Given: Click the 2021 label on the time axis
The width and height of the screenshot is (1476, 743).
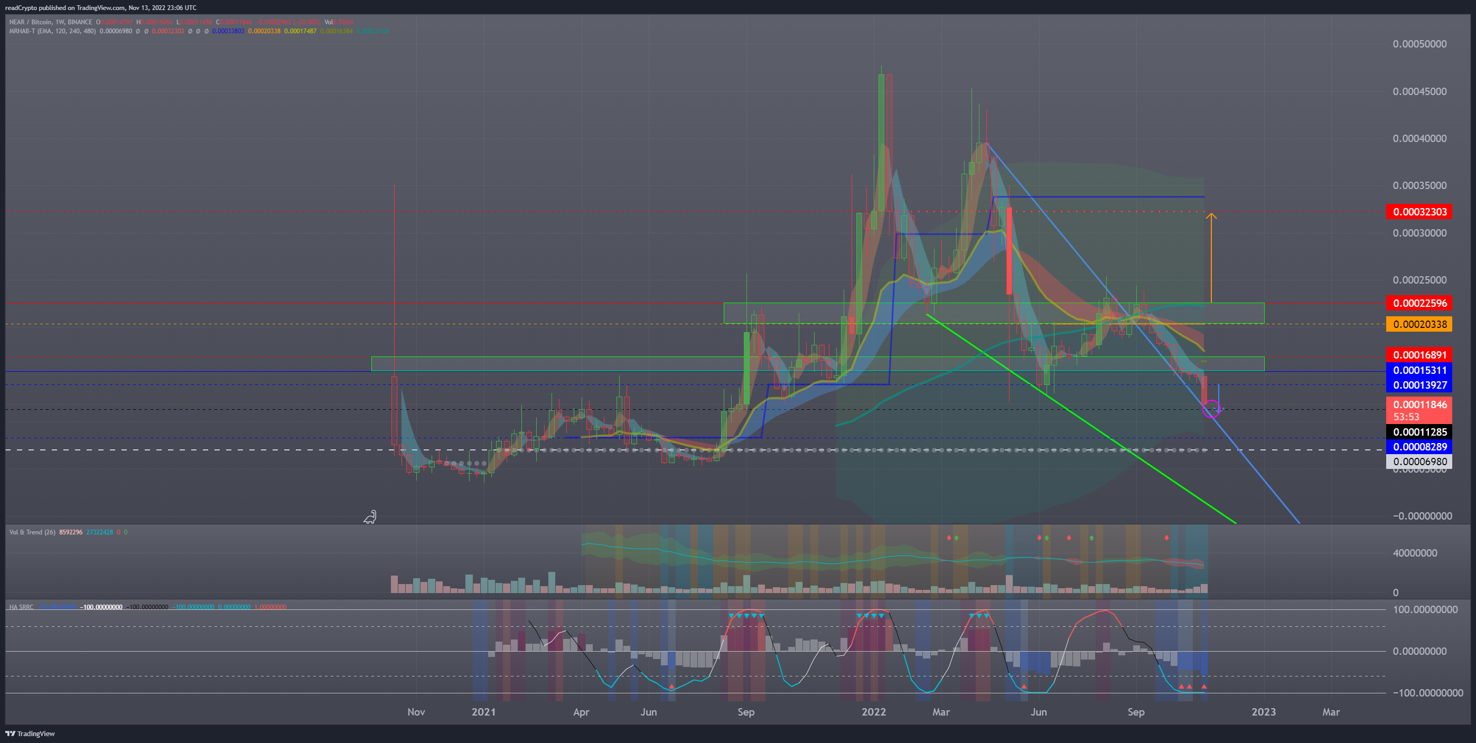Looking at the screenshot, I should tap(483, 712).
